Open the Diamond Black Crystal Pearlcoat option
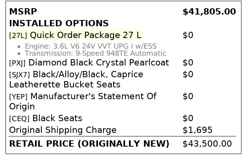 99,63
